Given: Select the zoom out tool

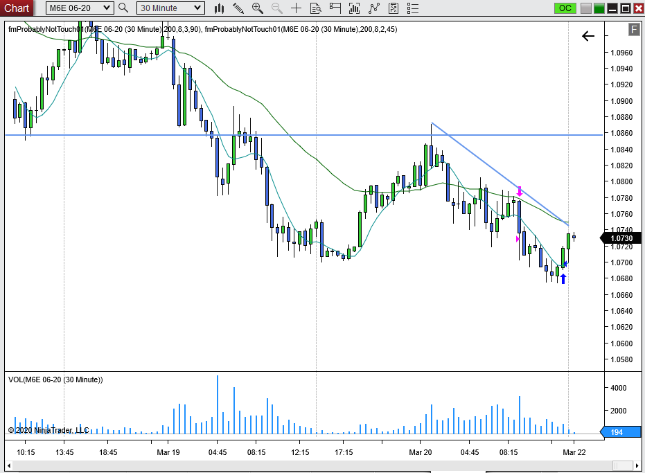Looking at the screenshot, I should (277, 8).
